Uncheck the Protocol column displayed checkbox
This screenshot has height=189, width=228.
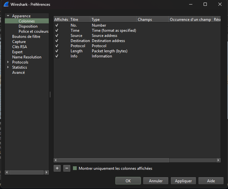pos(57,46)
